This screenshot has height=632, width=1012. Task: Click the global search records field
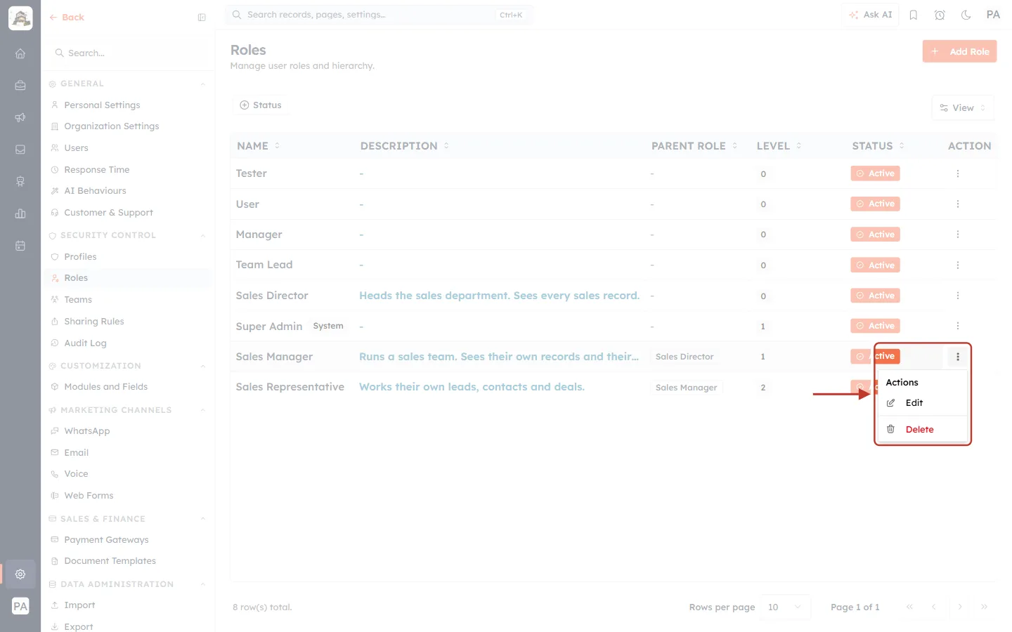pos(379,15)
